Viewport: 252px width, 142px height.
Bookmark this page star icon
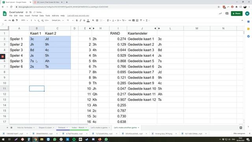219,7
